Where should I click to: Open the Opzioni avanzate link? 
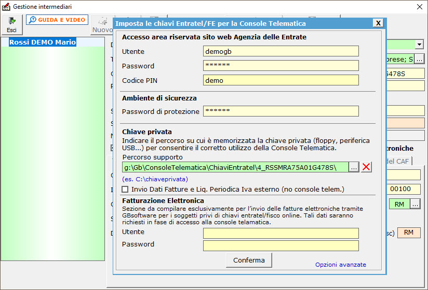tap(340, 265)
